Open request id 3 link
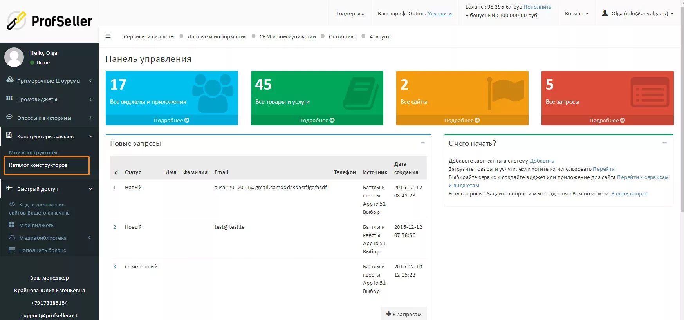This screenshot has height=320, width=684. tap(114, 266)
